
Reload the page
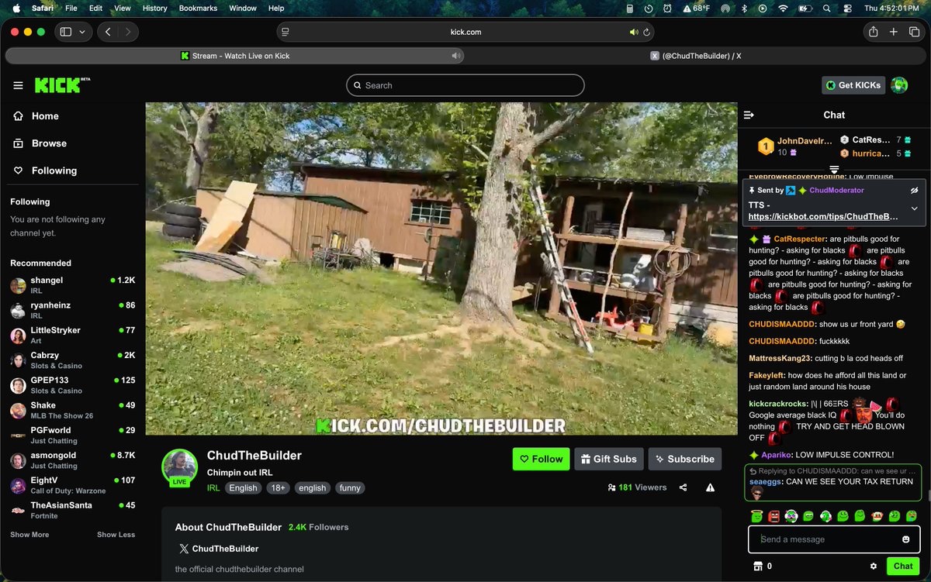click(647, 32)
